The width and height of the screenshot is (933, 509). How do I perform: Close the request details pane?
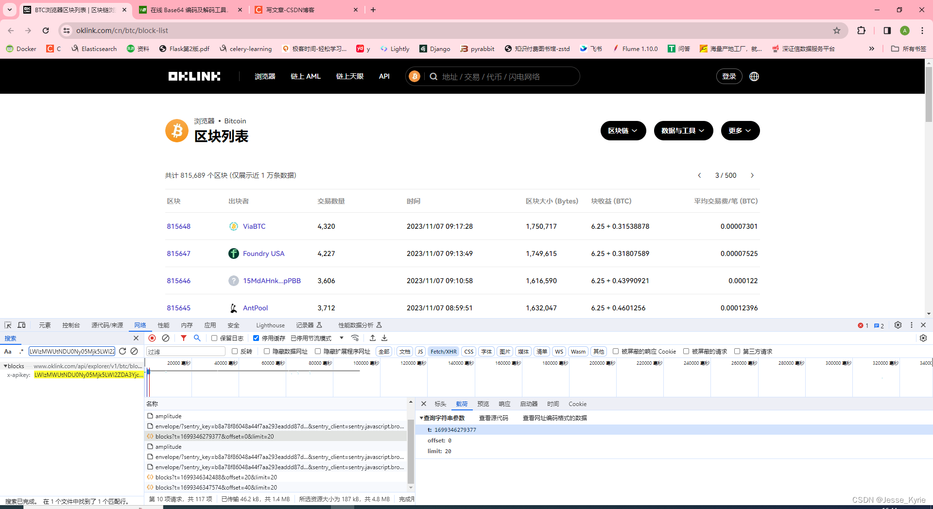(x=424, y=404)
